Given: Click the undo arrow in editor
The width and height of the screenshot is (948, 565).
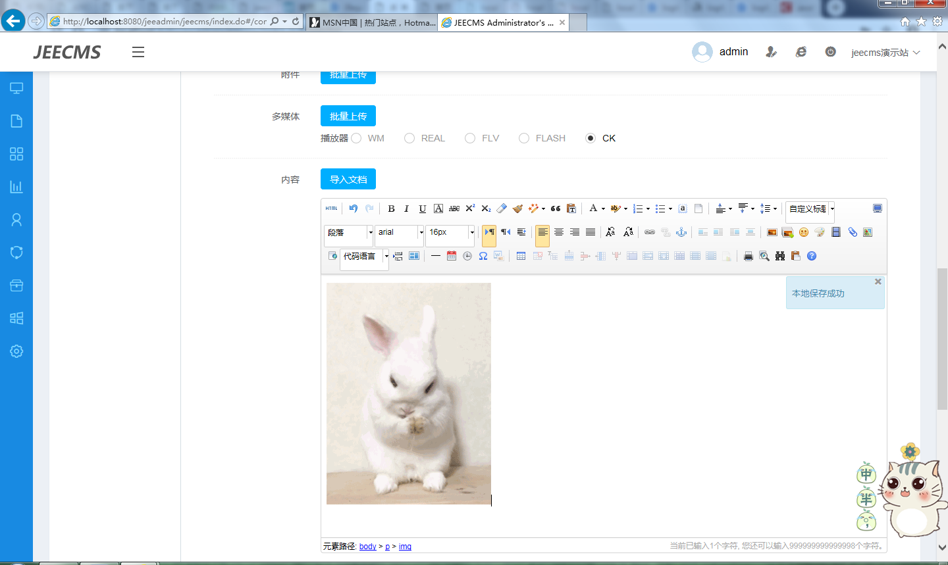Looking at the screenshot, I should 354,209.
